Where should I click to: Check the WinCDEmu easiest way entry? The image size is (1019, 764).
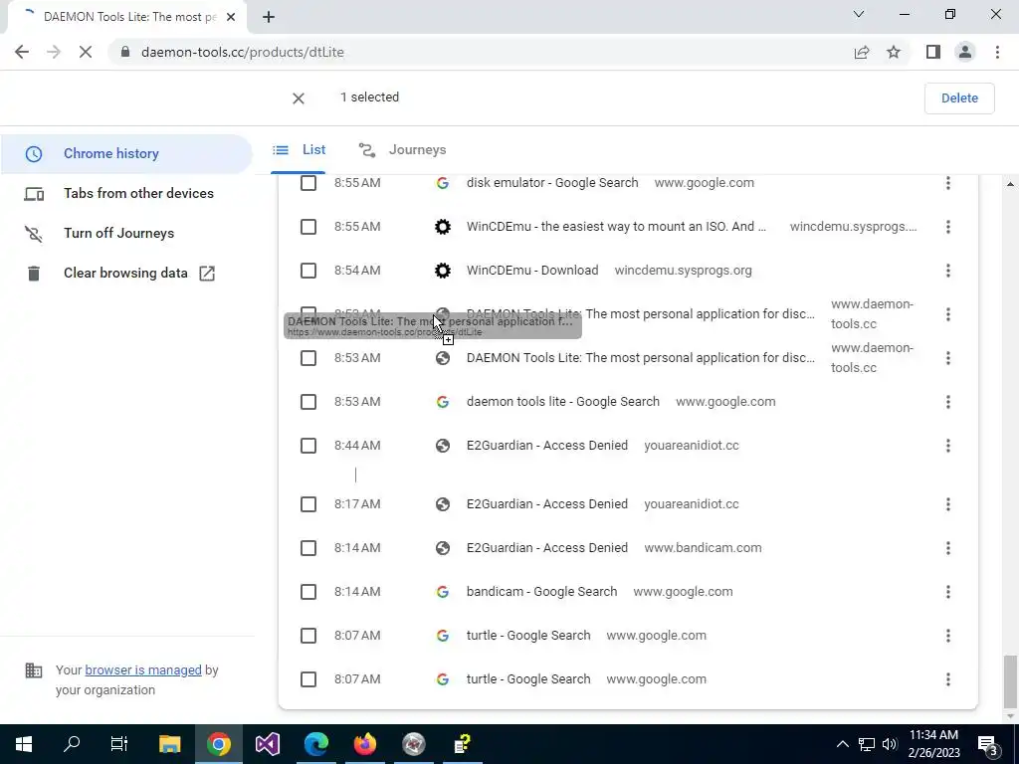(x=308, y=227)
